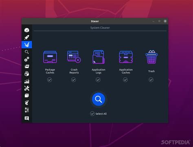193x147 pixels.
Task: Open Resources chart icon in sidebar
Action: [x=27, y=81]
